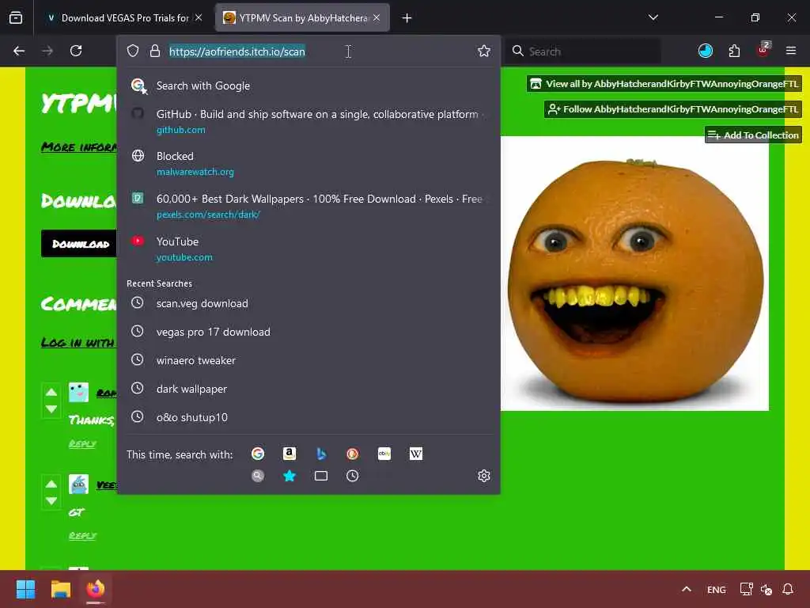
Task: Open the red extension with badge 2
Action: 763,50
